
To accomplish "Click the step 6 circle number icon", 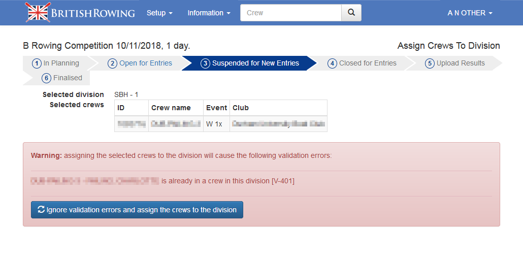I will tap(47, 78).
